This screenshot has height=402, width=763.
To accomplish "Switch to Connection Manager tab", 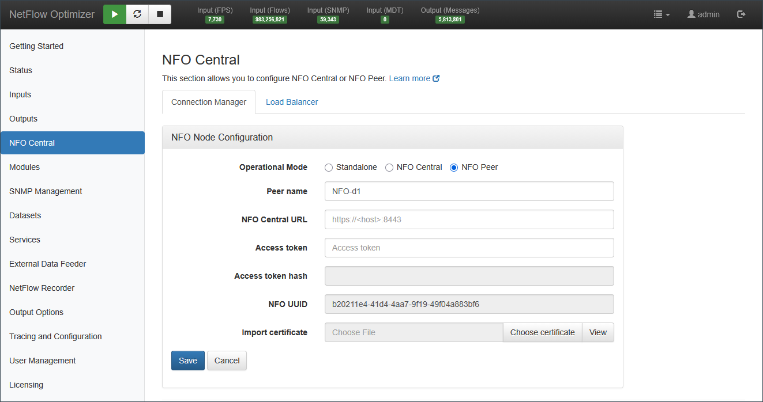I will point(209,102).
